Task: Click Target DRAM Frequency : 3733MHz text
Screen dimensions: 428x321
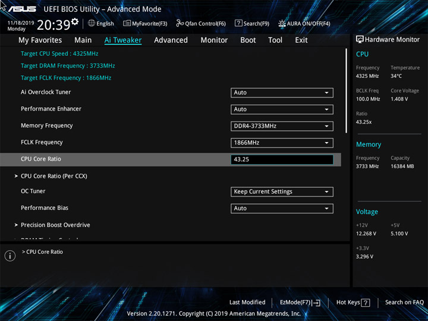Action: point(68,66)
